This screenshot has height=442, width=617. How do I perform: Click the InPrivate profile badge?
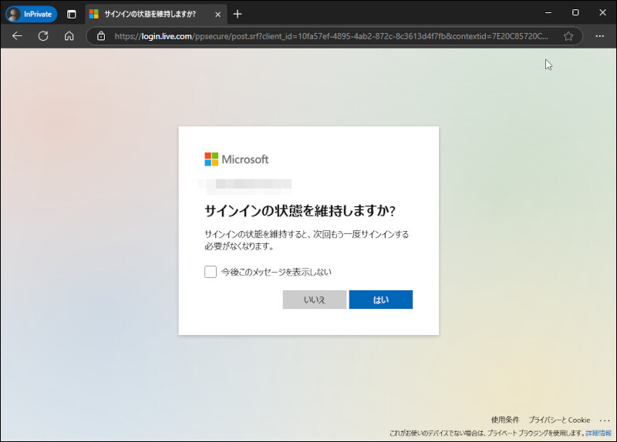pyautogui.click(x=31, y=14)
